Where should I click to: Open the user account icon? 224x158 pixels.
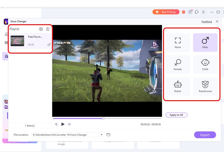[x=190, y=12]
